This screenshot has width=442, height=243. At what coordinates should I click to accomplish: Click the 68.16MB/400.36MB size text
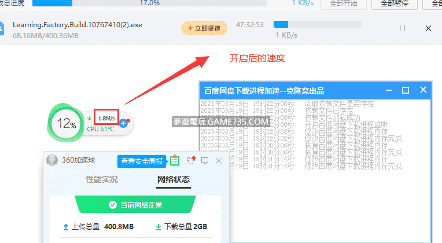tap(46, 36)
